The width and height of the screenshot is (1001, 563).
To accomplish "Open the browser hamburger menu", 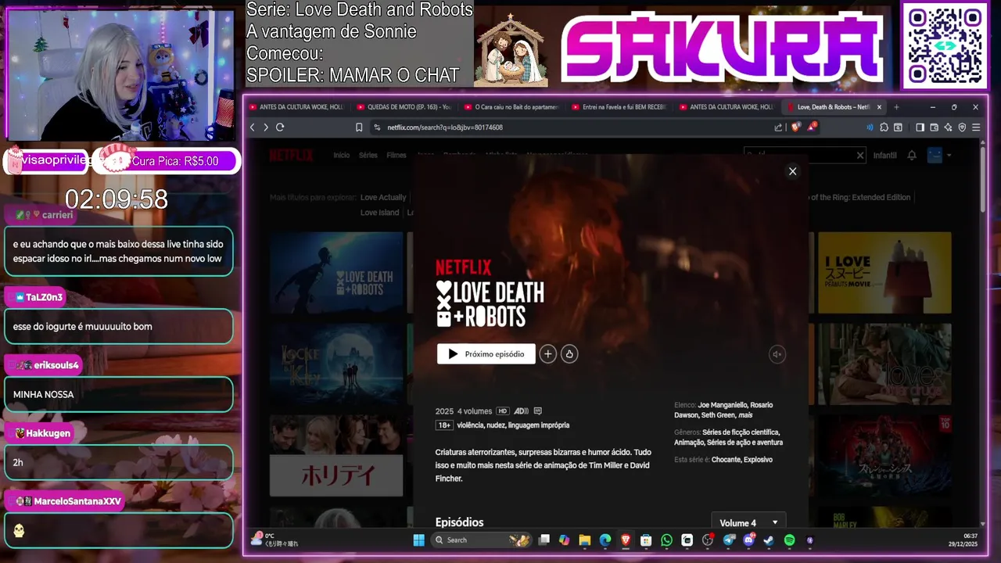I will pos(976,127).
